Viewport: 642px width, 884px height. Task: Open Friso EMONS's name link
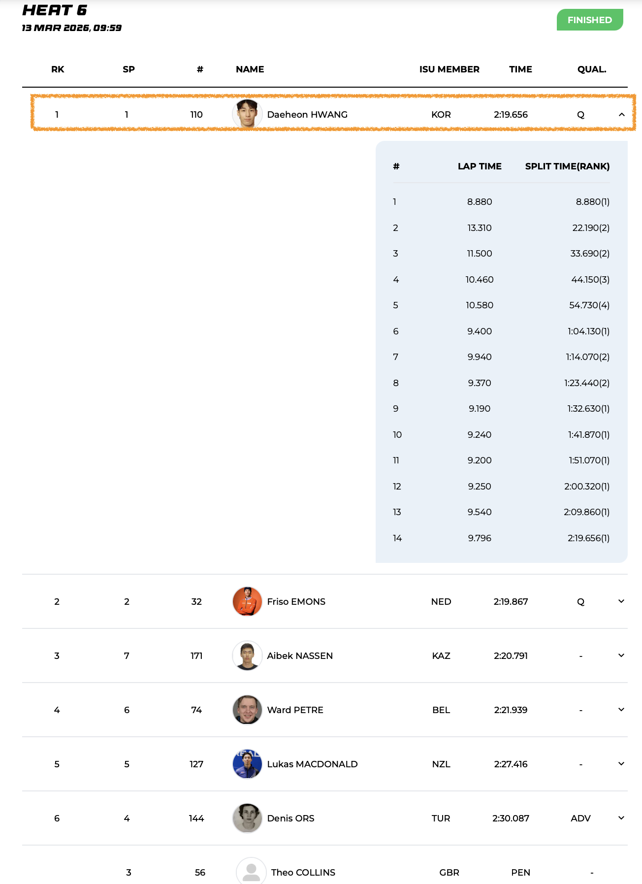(296, 602)
